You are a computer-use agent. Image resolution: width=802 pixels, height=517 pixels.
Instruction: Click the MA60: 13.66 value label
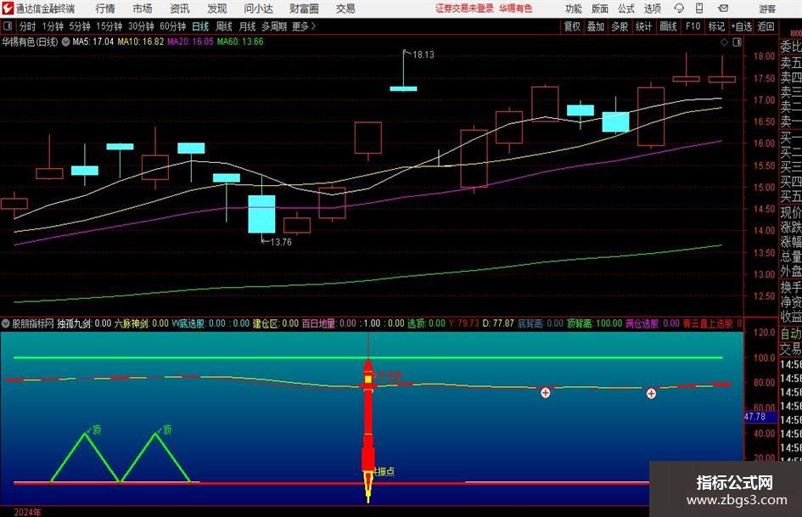[240, 42]
